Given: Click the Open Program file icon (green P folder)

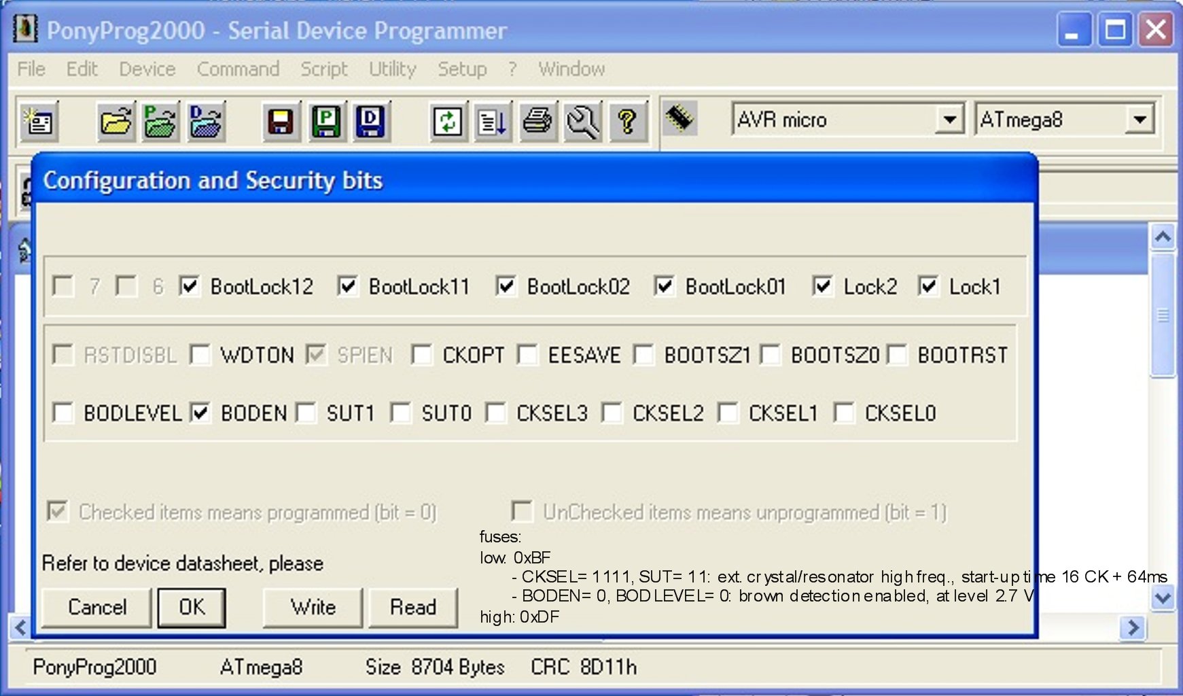Looking at the screenshot, I should [x=160, y=122].
